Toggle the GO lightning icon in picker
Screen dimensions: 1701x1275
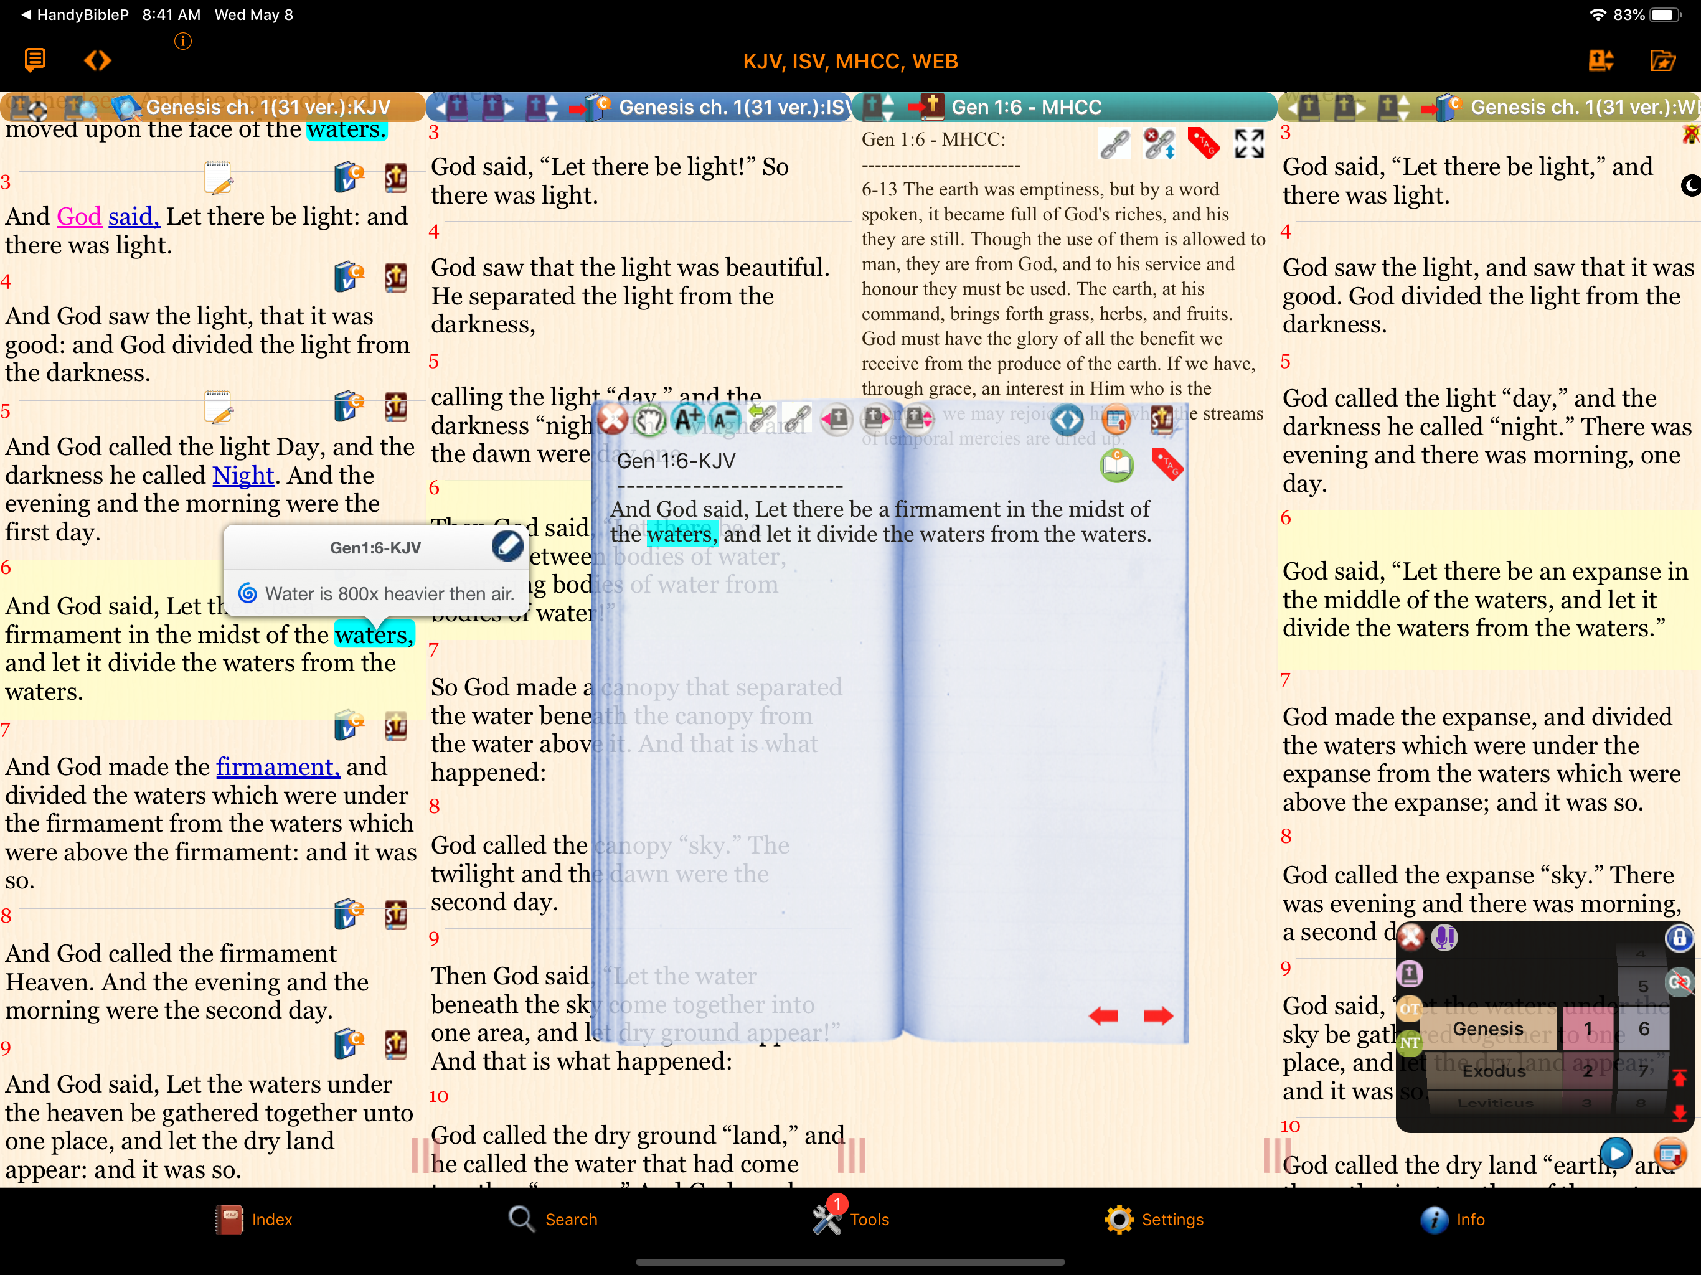click(1679, 982)
